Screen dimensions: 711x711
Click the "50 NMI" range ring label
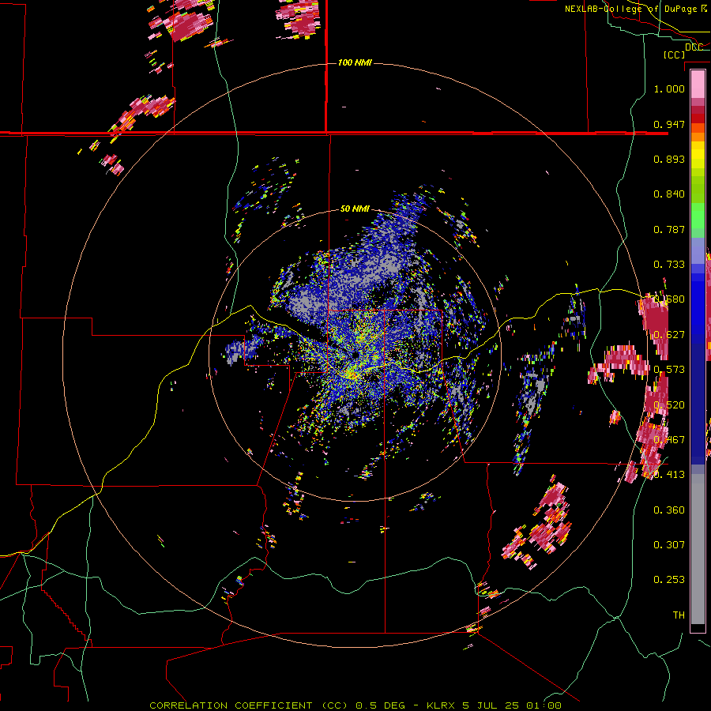tap(355, 209)
